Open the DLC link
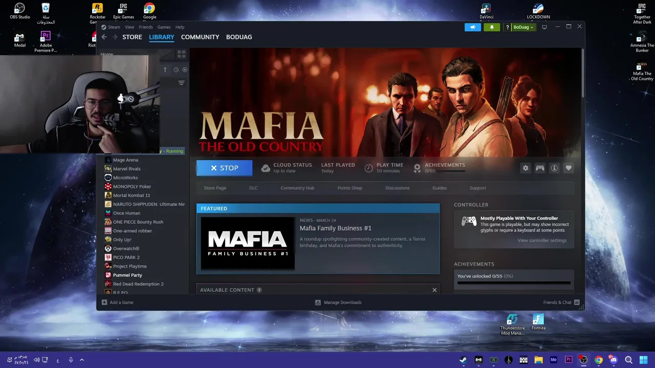Screen dimensions: 655x368 [x=253, y=188]
